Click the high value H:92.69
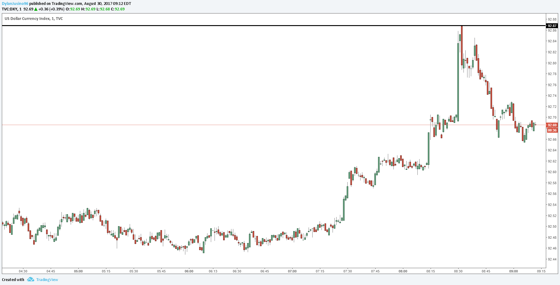The image size is (560, 285). point(88,9)
